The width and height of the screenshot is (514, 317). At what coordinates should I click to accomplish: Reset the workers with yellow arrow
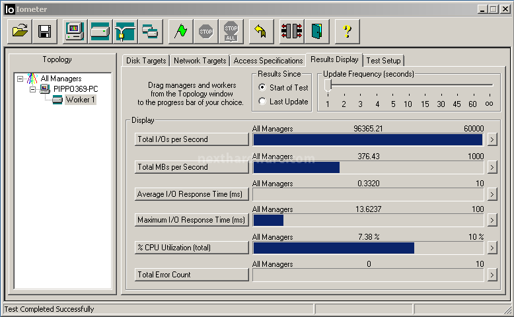click(261, 32)
